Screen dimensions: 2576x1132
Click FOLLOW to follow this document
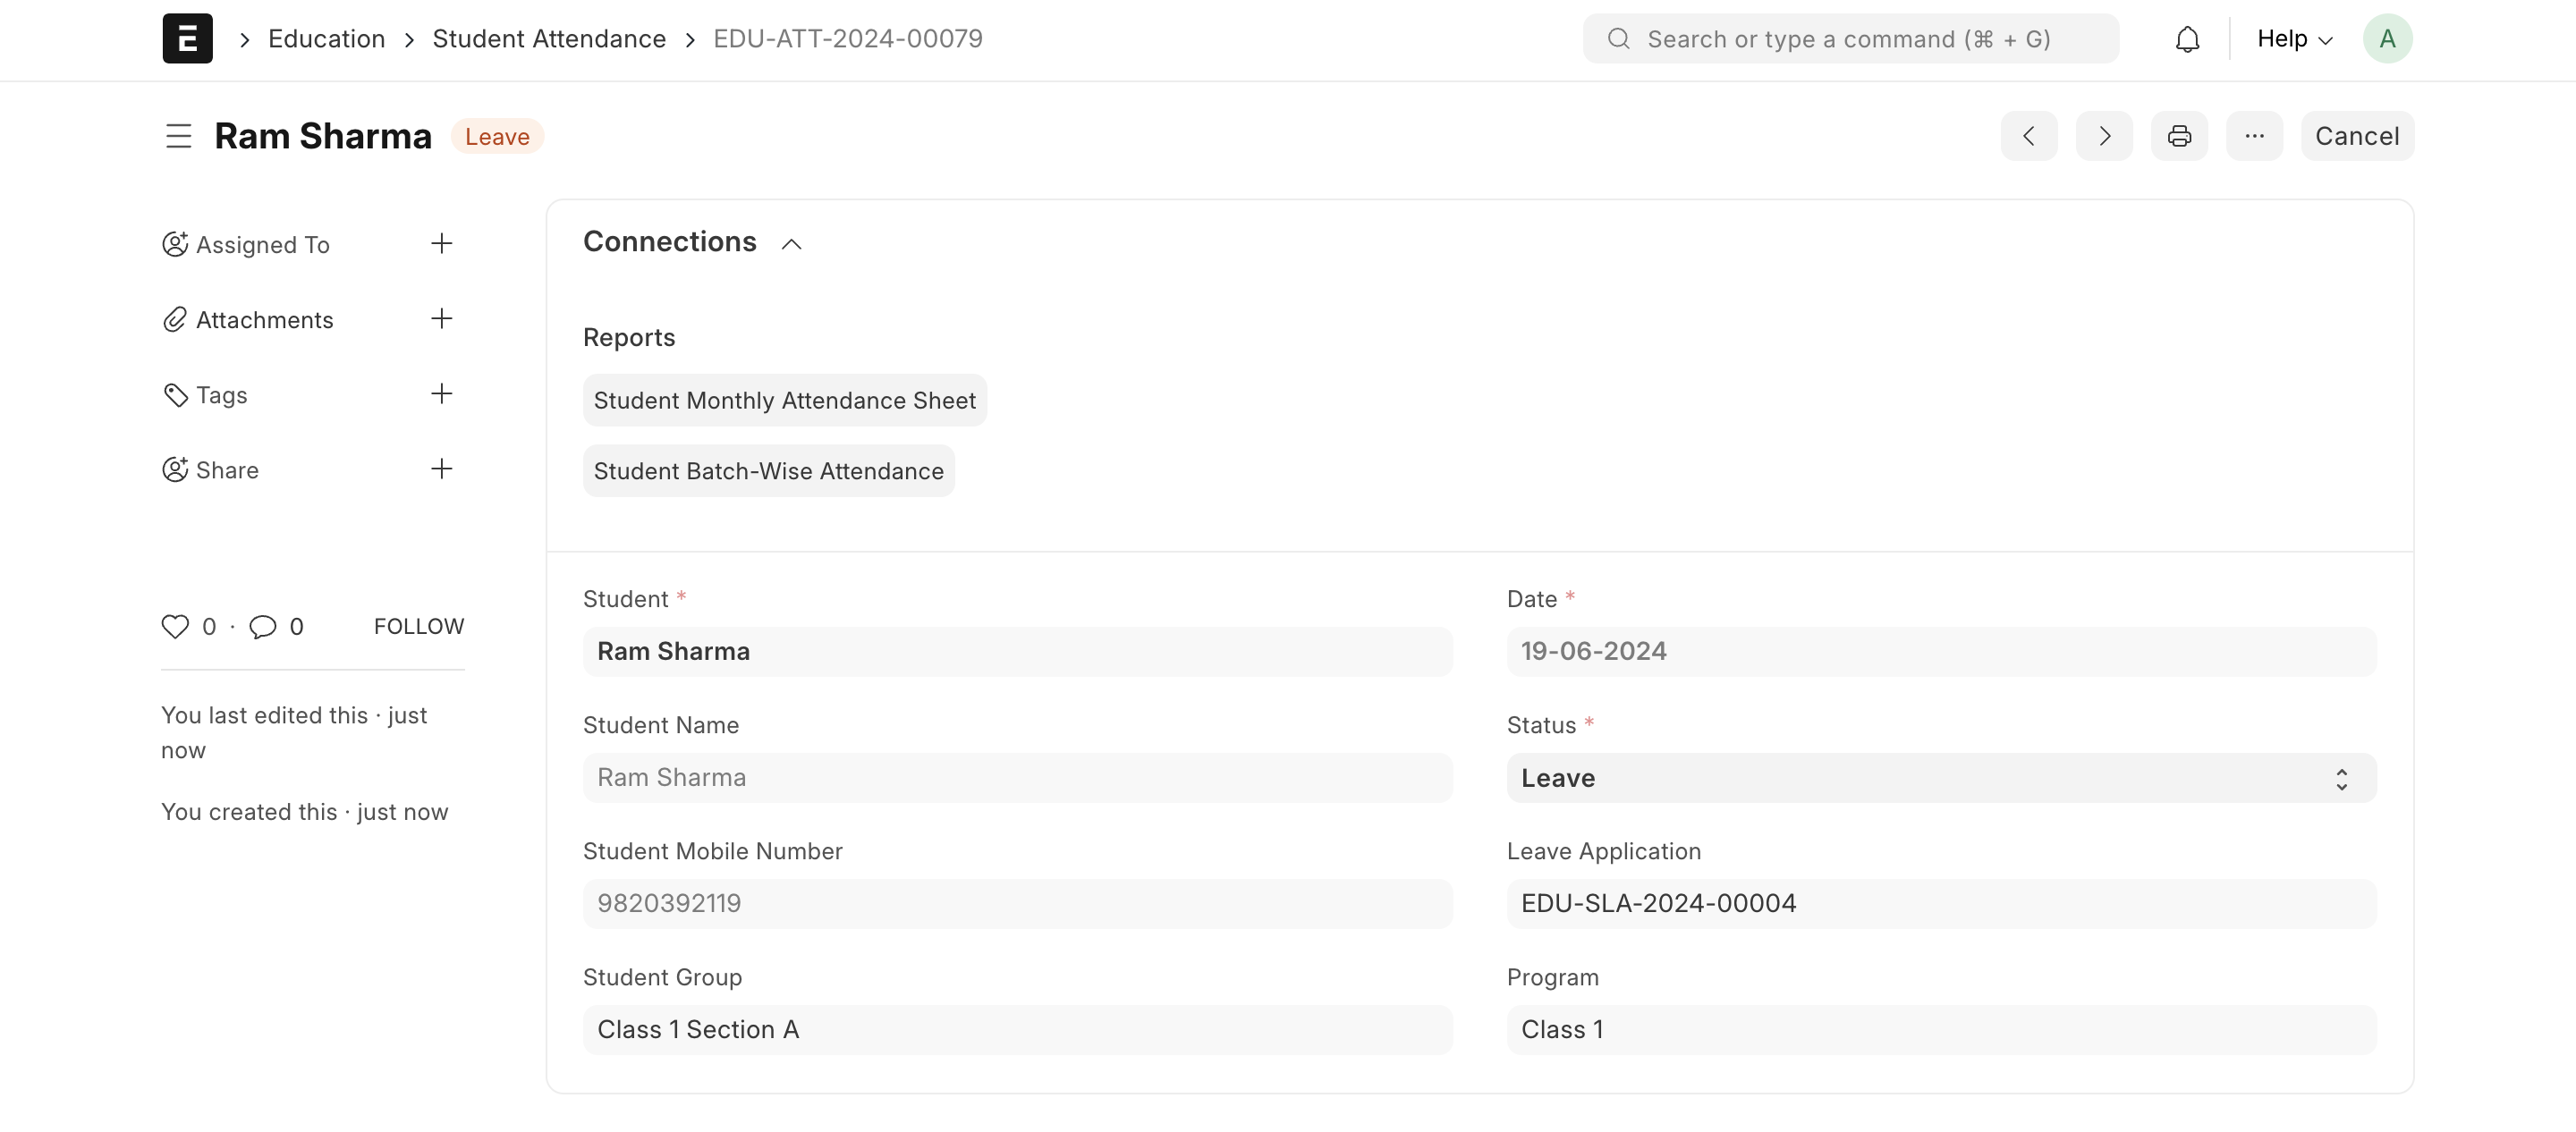(x=418, y=626)
